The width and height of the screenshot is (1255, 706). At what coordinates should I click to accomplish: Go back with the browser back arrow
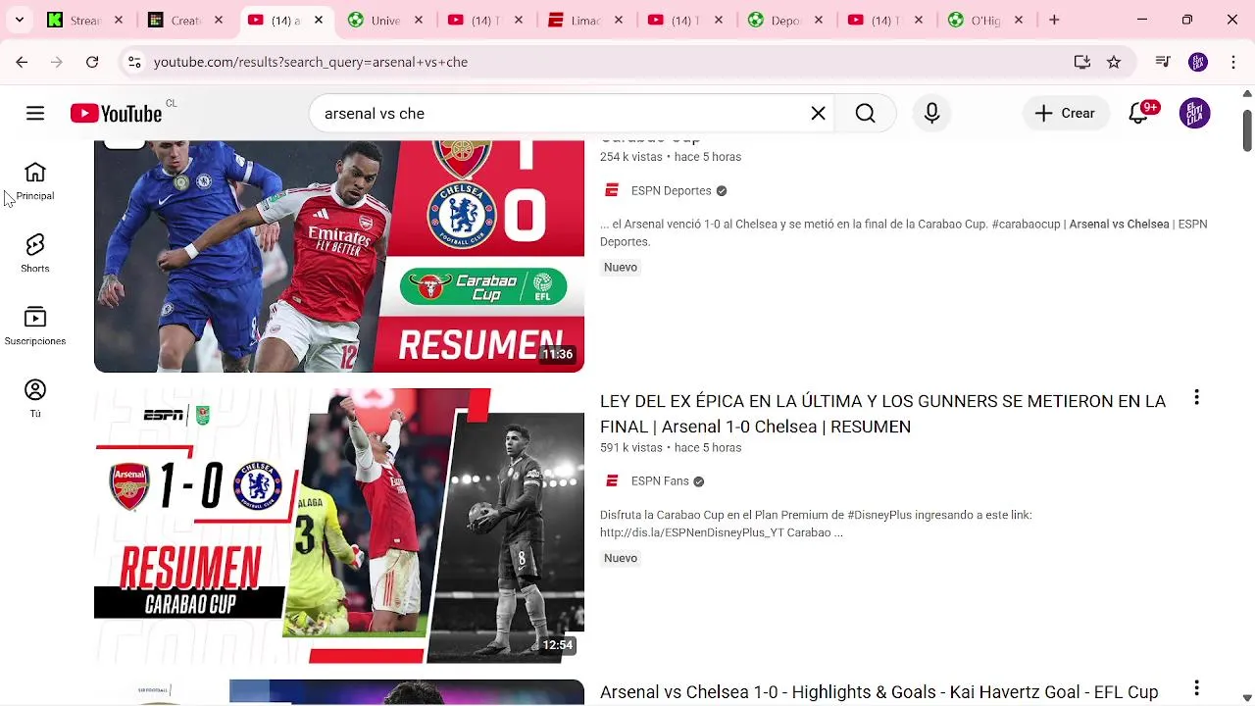tap(22, 62)
